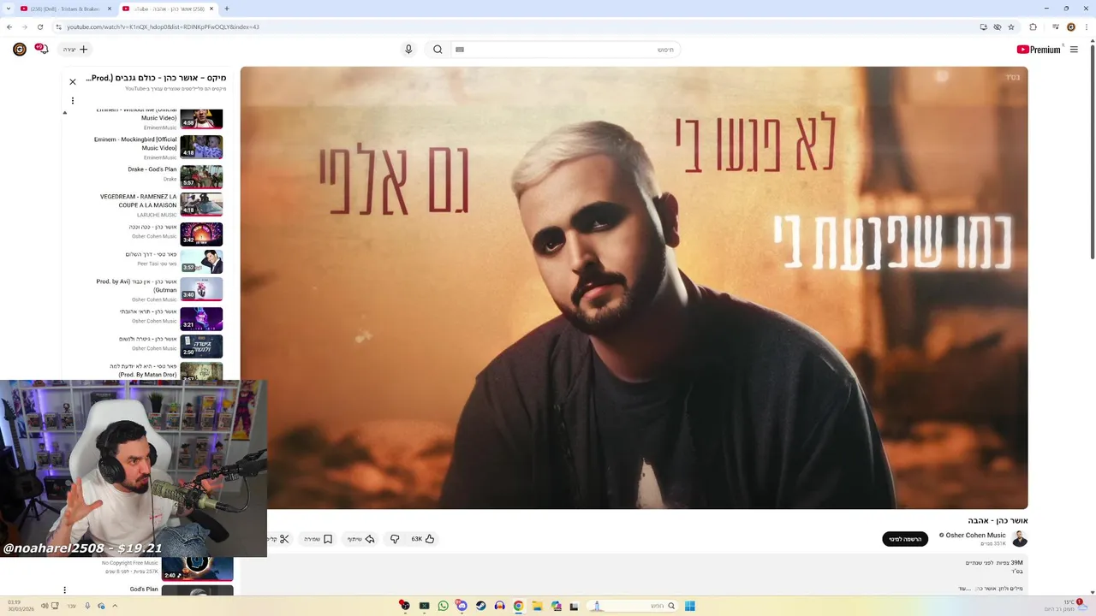Open the Osher Cohen channel avatar
Viewport: 1096px width, 616px height.
pos(1019,539)
